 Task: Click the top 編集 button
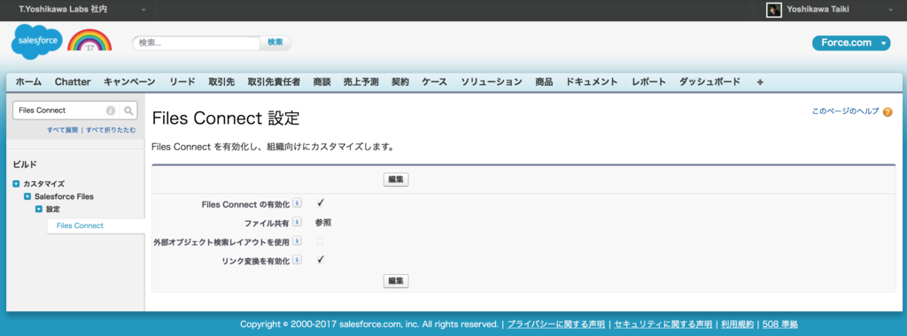coord(396,179)
